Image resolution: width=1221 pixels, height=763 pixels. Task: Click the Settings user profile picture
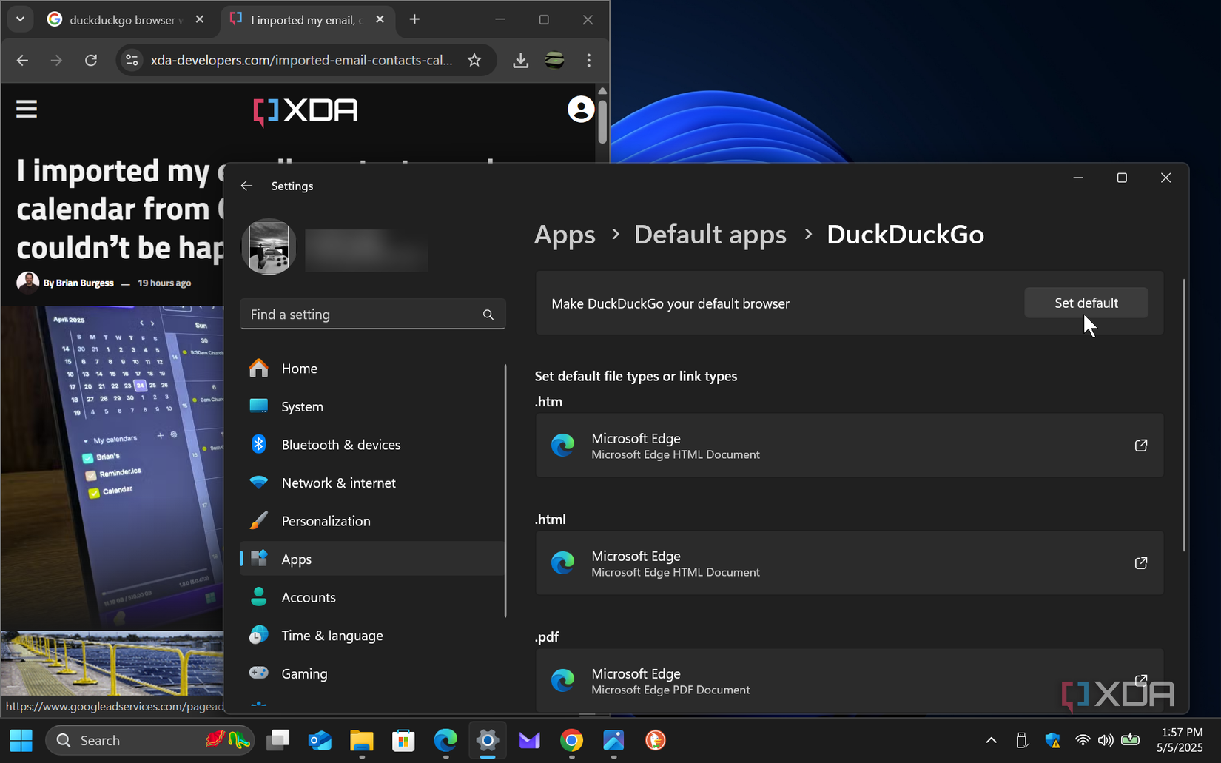[269, 246]
